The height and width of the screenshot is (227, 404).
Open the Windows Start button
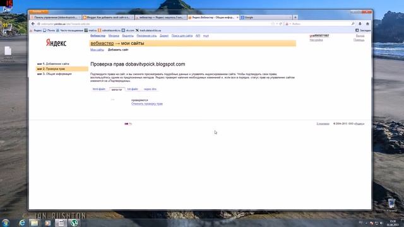(6, 223)
